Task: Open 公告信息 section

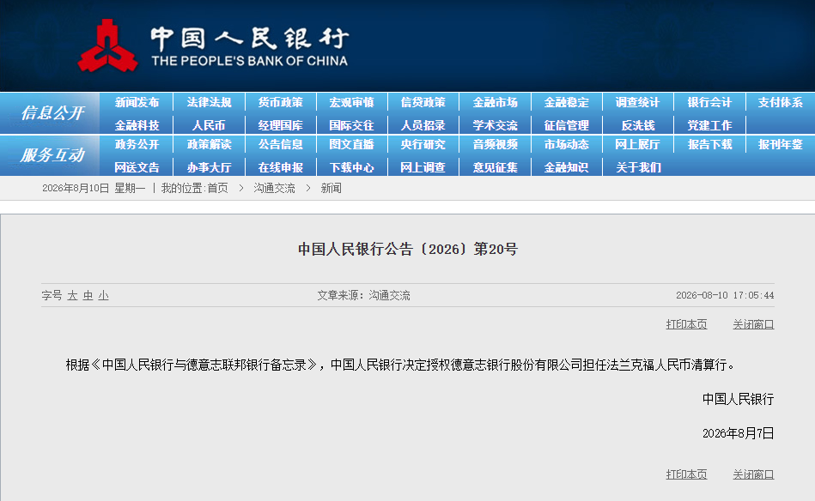Action: [x=280, y=144]
